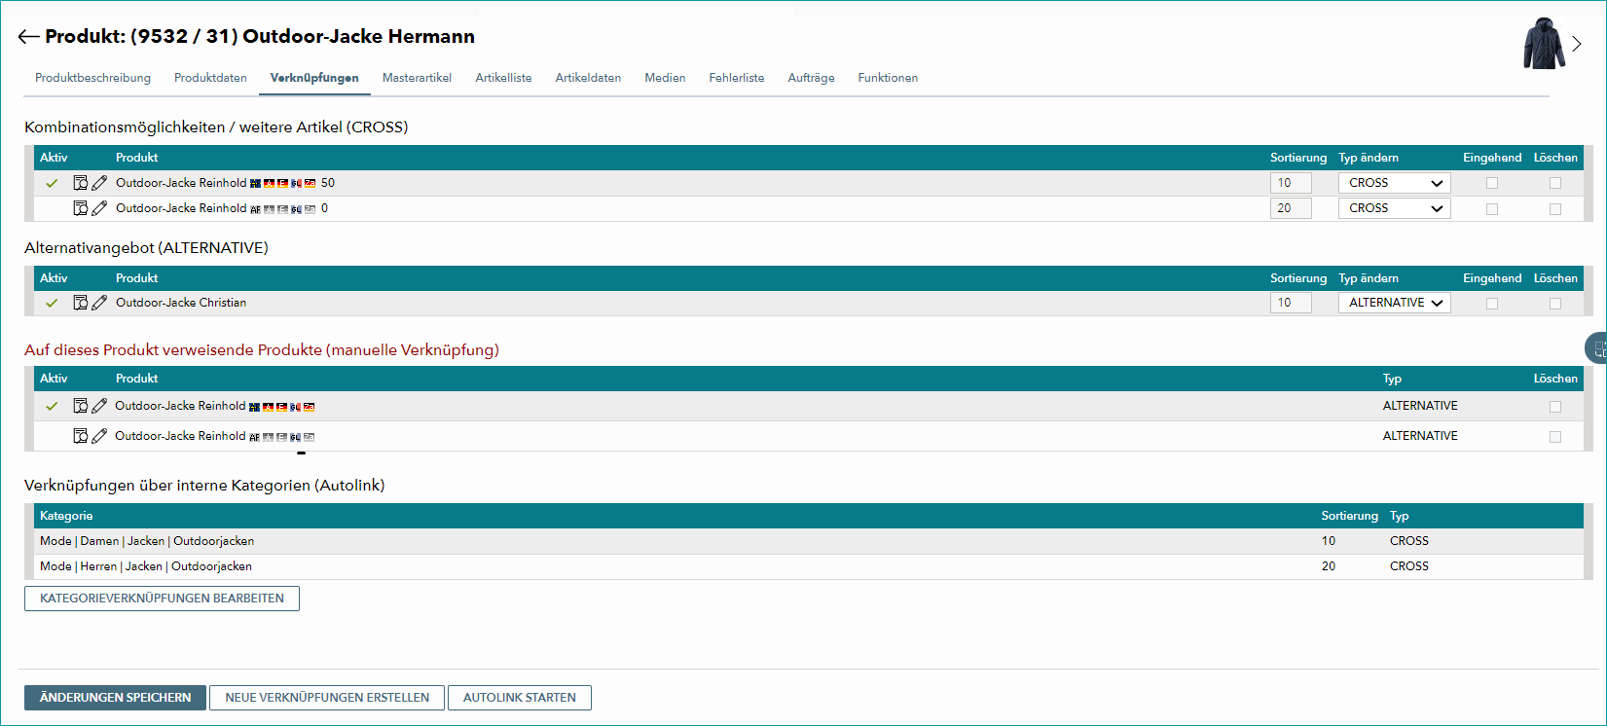Click Kategorieverknüpfungen bearbeiten button
Image resolution: width=1607 pixels, height=726 pixels.
(162, 599)
